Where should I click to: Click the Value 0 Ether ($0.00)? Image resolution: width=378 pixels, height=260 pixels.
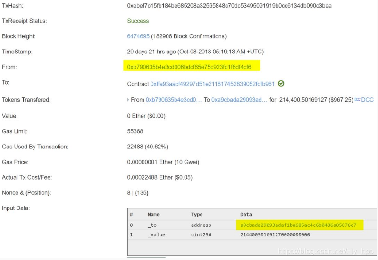click(x=146, y=116)
